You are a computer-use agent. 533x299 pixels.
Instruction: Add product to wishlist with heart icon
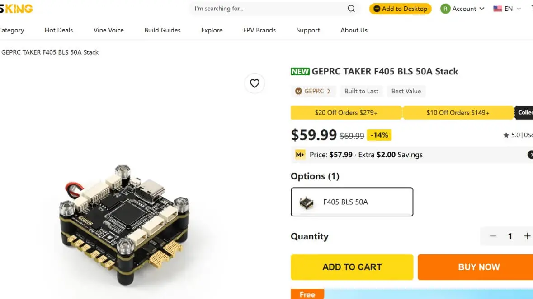click(255, 83)
